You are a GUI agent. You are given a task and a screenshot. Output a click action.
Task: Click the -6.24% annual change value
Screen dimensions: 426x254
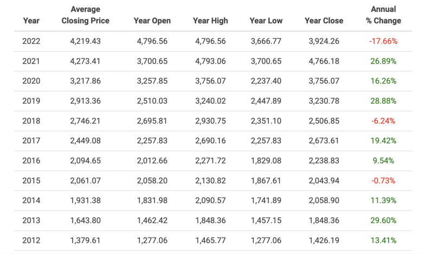coord(383,121)
